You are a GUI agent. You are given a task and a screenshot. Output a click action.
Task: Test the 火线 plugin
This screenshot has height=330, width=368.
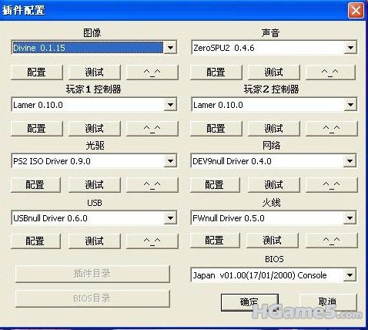coord(273,241)
